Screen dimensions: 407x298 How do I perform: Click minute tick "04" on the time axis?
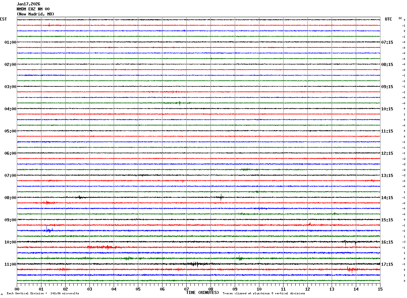click(x=114, y=289)
